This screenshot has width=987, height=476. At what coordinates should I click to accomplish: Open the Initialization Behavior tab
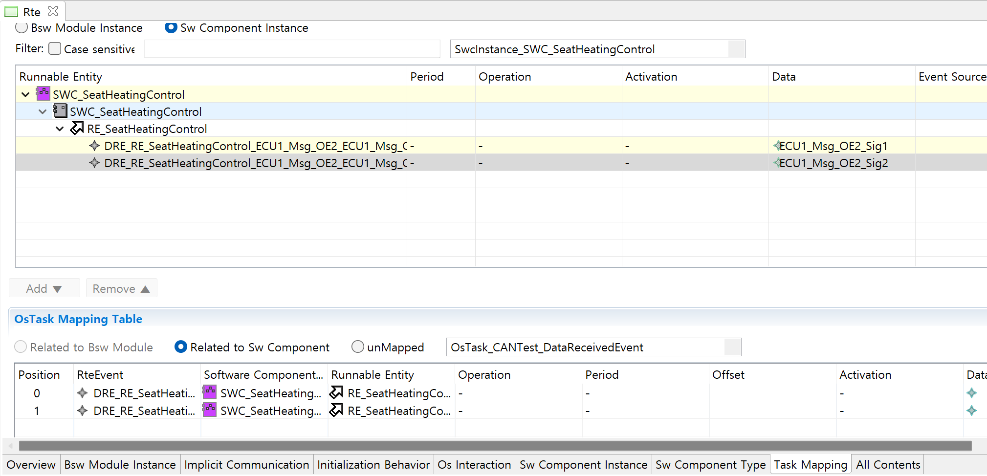[x=373, y=464]
